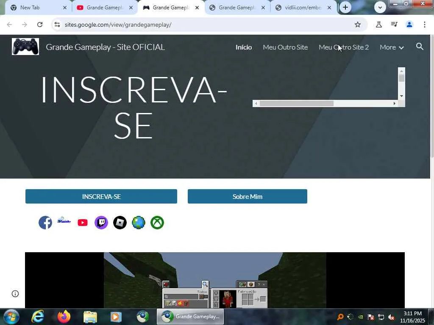Screen dimensions: 434x325
Task: Click the game controller site logo
Action: tap(25, 47)
